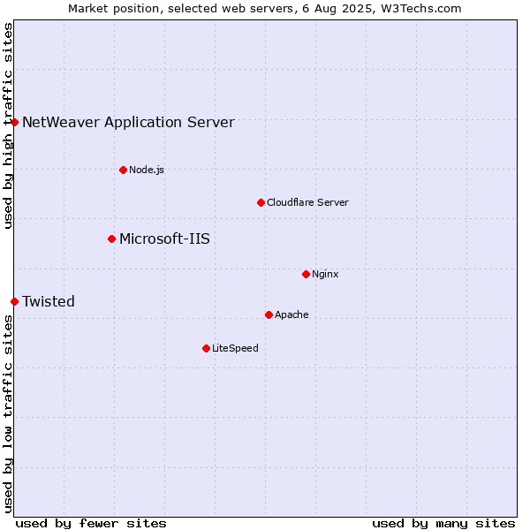The image size is (530, 530).
Task: Click 'used by low traffic sites' axis label
Action: tap(8, 414)
